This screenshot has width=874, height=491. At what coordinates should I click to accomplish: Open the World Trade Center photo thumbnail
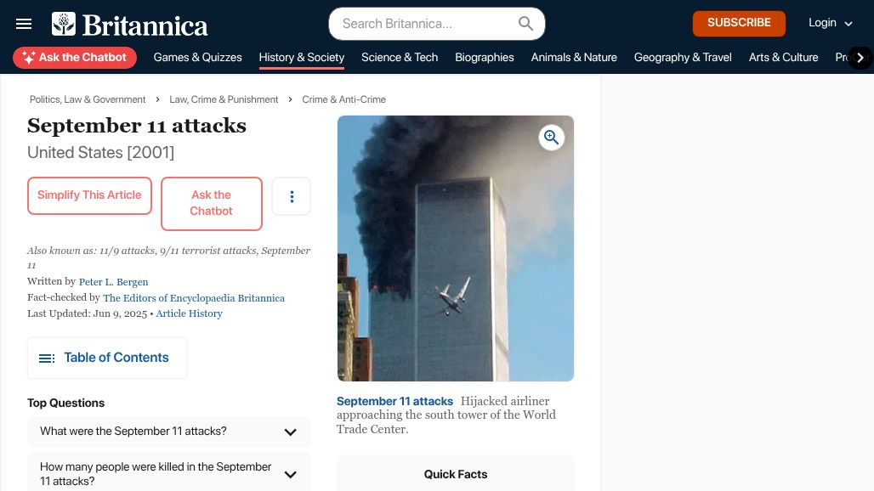(x=456, y=248)
